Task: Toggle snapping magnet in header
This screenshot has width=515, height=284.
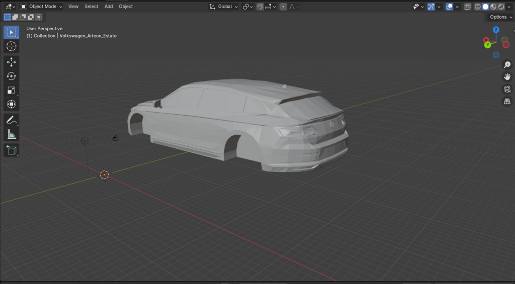Action: pos(260,7)
